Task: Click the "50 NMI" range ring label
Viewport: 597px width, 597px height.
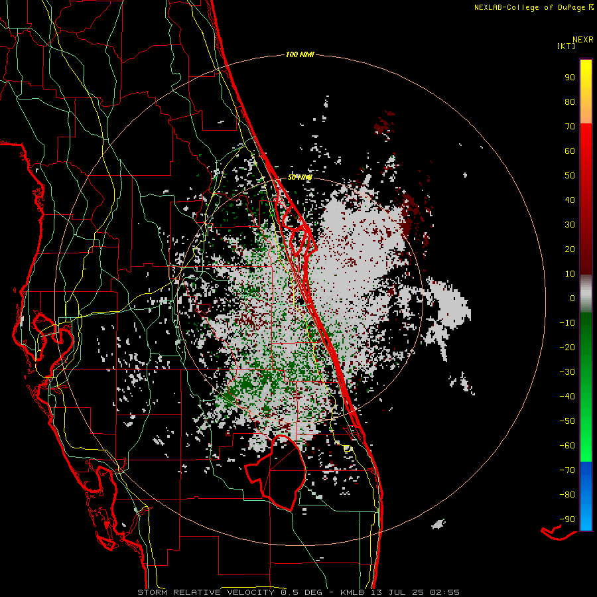Action: tap(300, 178)
